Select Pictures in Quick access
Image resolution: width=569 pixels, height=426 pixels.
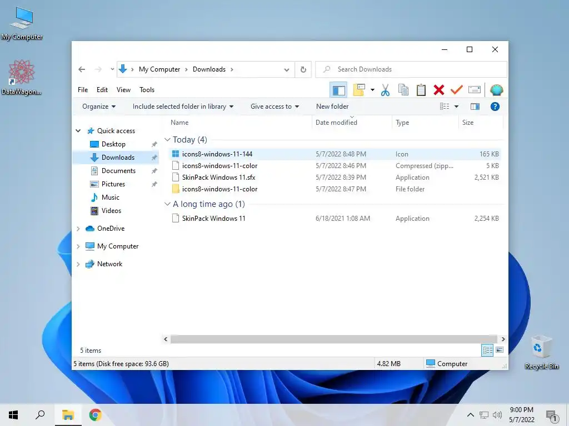(113, 184)
